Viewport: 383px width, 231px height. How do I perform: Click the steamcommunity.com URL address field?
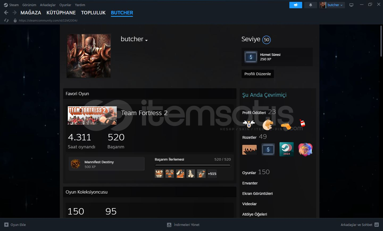[48, 20]
